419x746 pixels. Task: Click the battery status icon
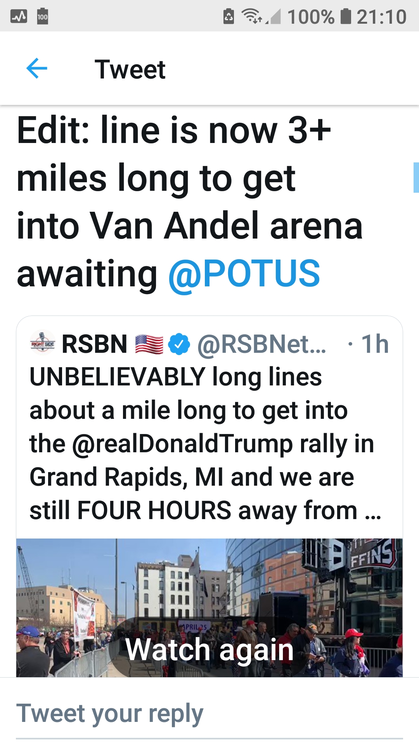346,16
